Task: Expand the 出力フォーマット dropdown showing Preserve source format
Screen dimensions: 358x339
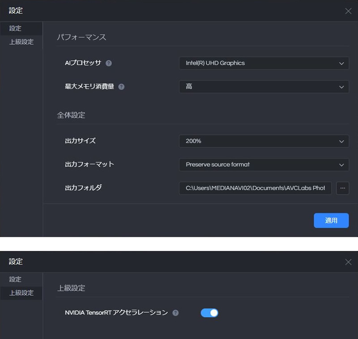Action: pyautogui.click(x=264, y=164)
